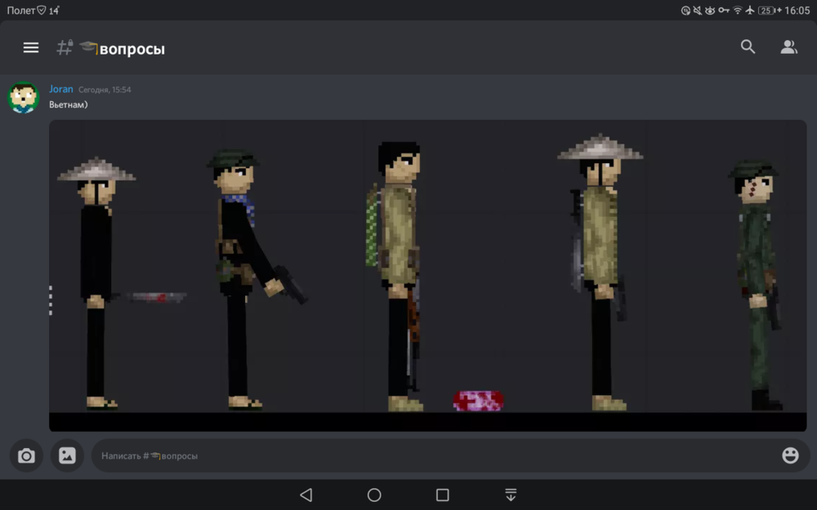The image size is (817, 510).
Task: Tap the locked channel hash icon
Action: tap(65, 47)
